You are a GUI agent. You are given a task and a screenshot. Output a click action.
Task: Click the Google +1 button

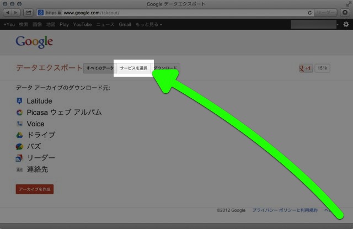click(x=306, y=68)
